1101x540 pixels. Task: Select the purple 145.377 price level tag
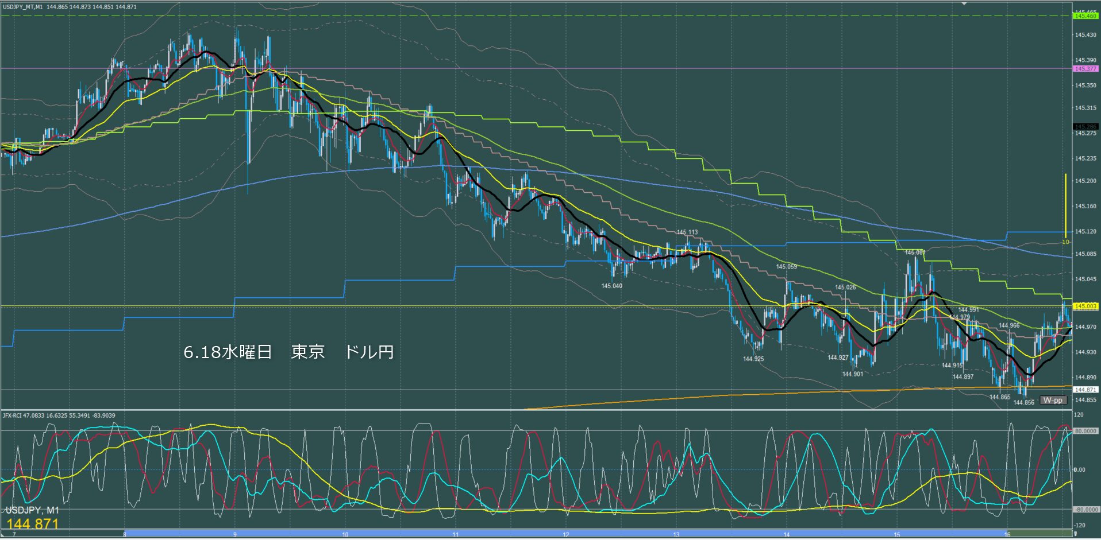click(x=1085, y=69)
